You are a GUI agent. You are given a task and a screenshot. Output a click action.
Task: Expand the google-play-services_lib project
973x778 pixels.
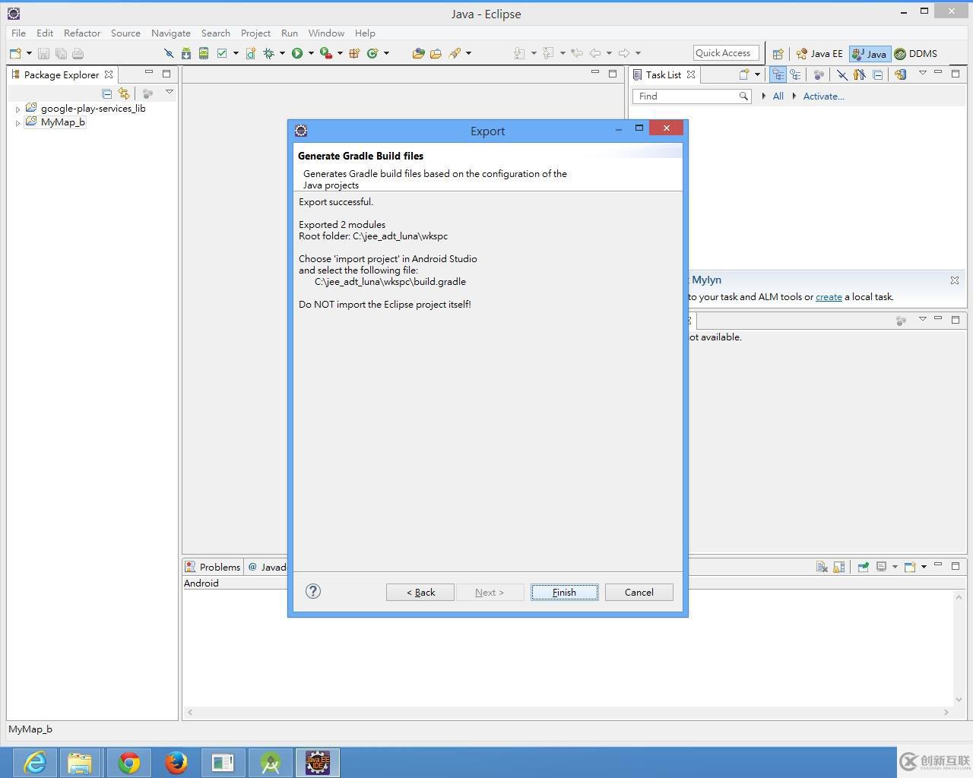[x=17, y=109]
